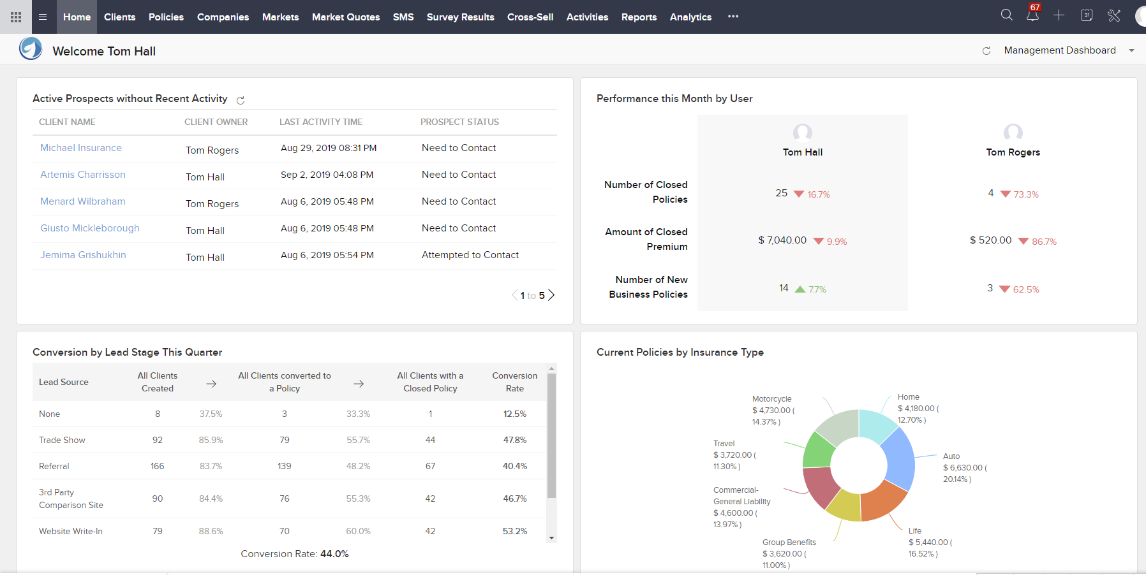
Task: Refresh the Management Dashboard
Action: pyautogui.click(x=987, y=50)
